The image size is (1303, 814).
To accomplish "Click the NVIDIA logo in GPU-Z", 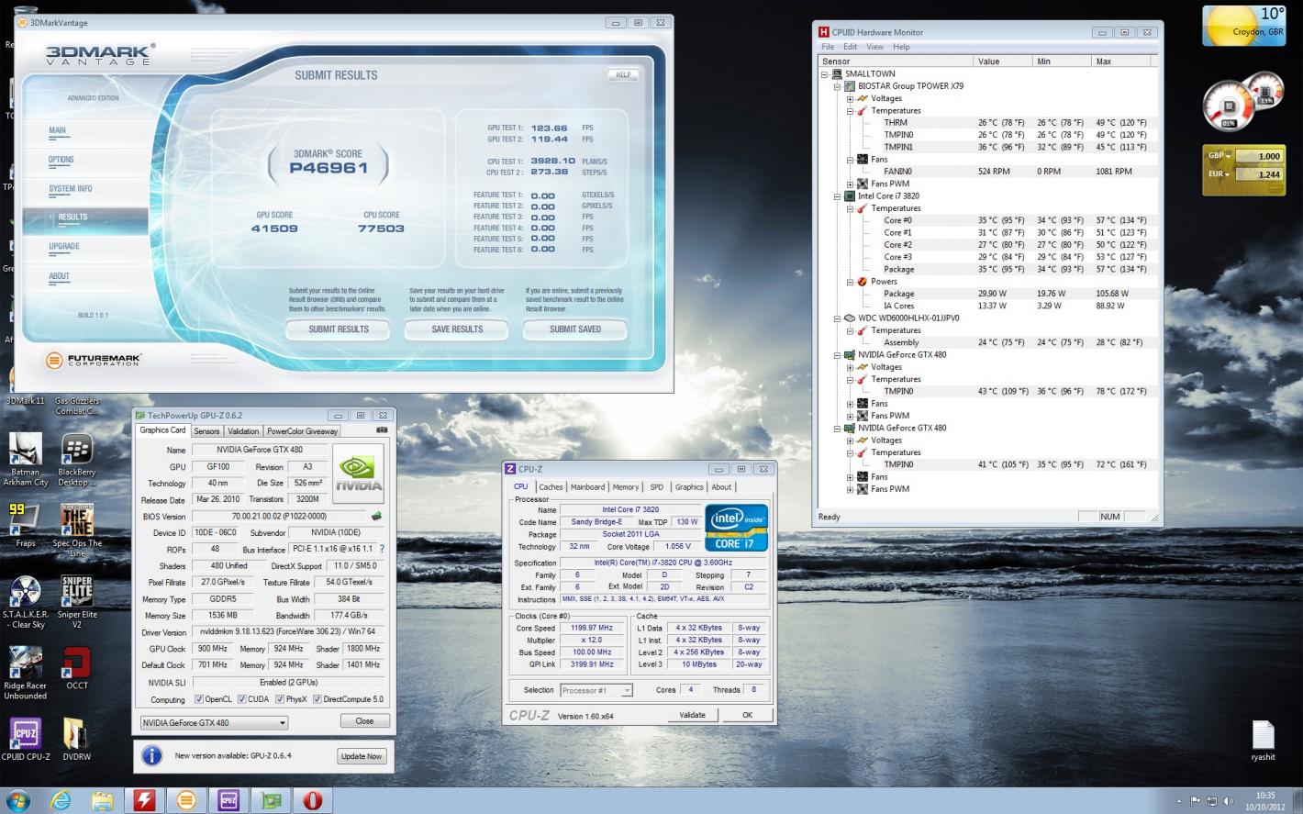I will point(359,474).
